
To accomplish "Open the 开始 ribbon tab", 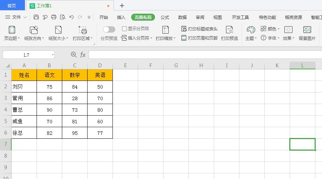I will point(103,18).
